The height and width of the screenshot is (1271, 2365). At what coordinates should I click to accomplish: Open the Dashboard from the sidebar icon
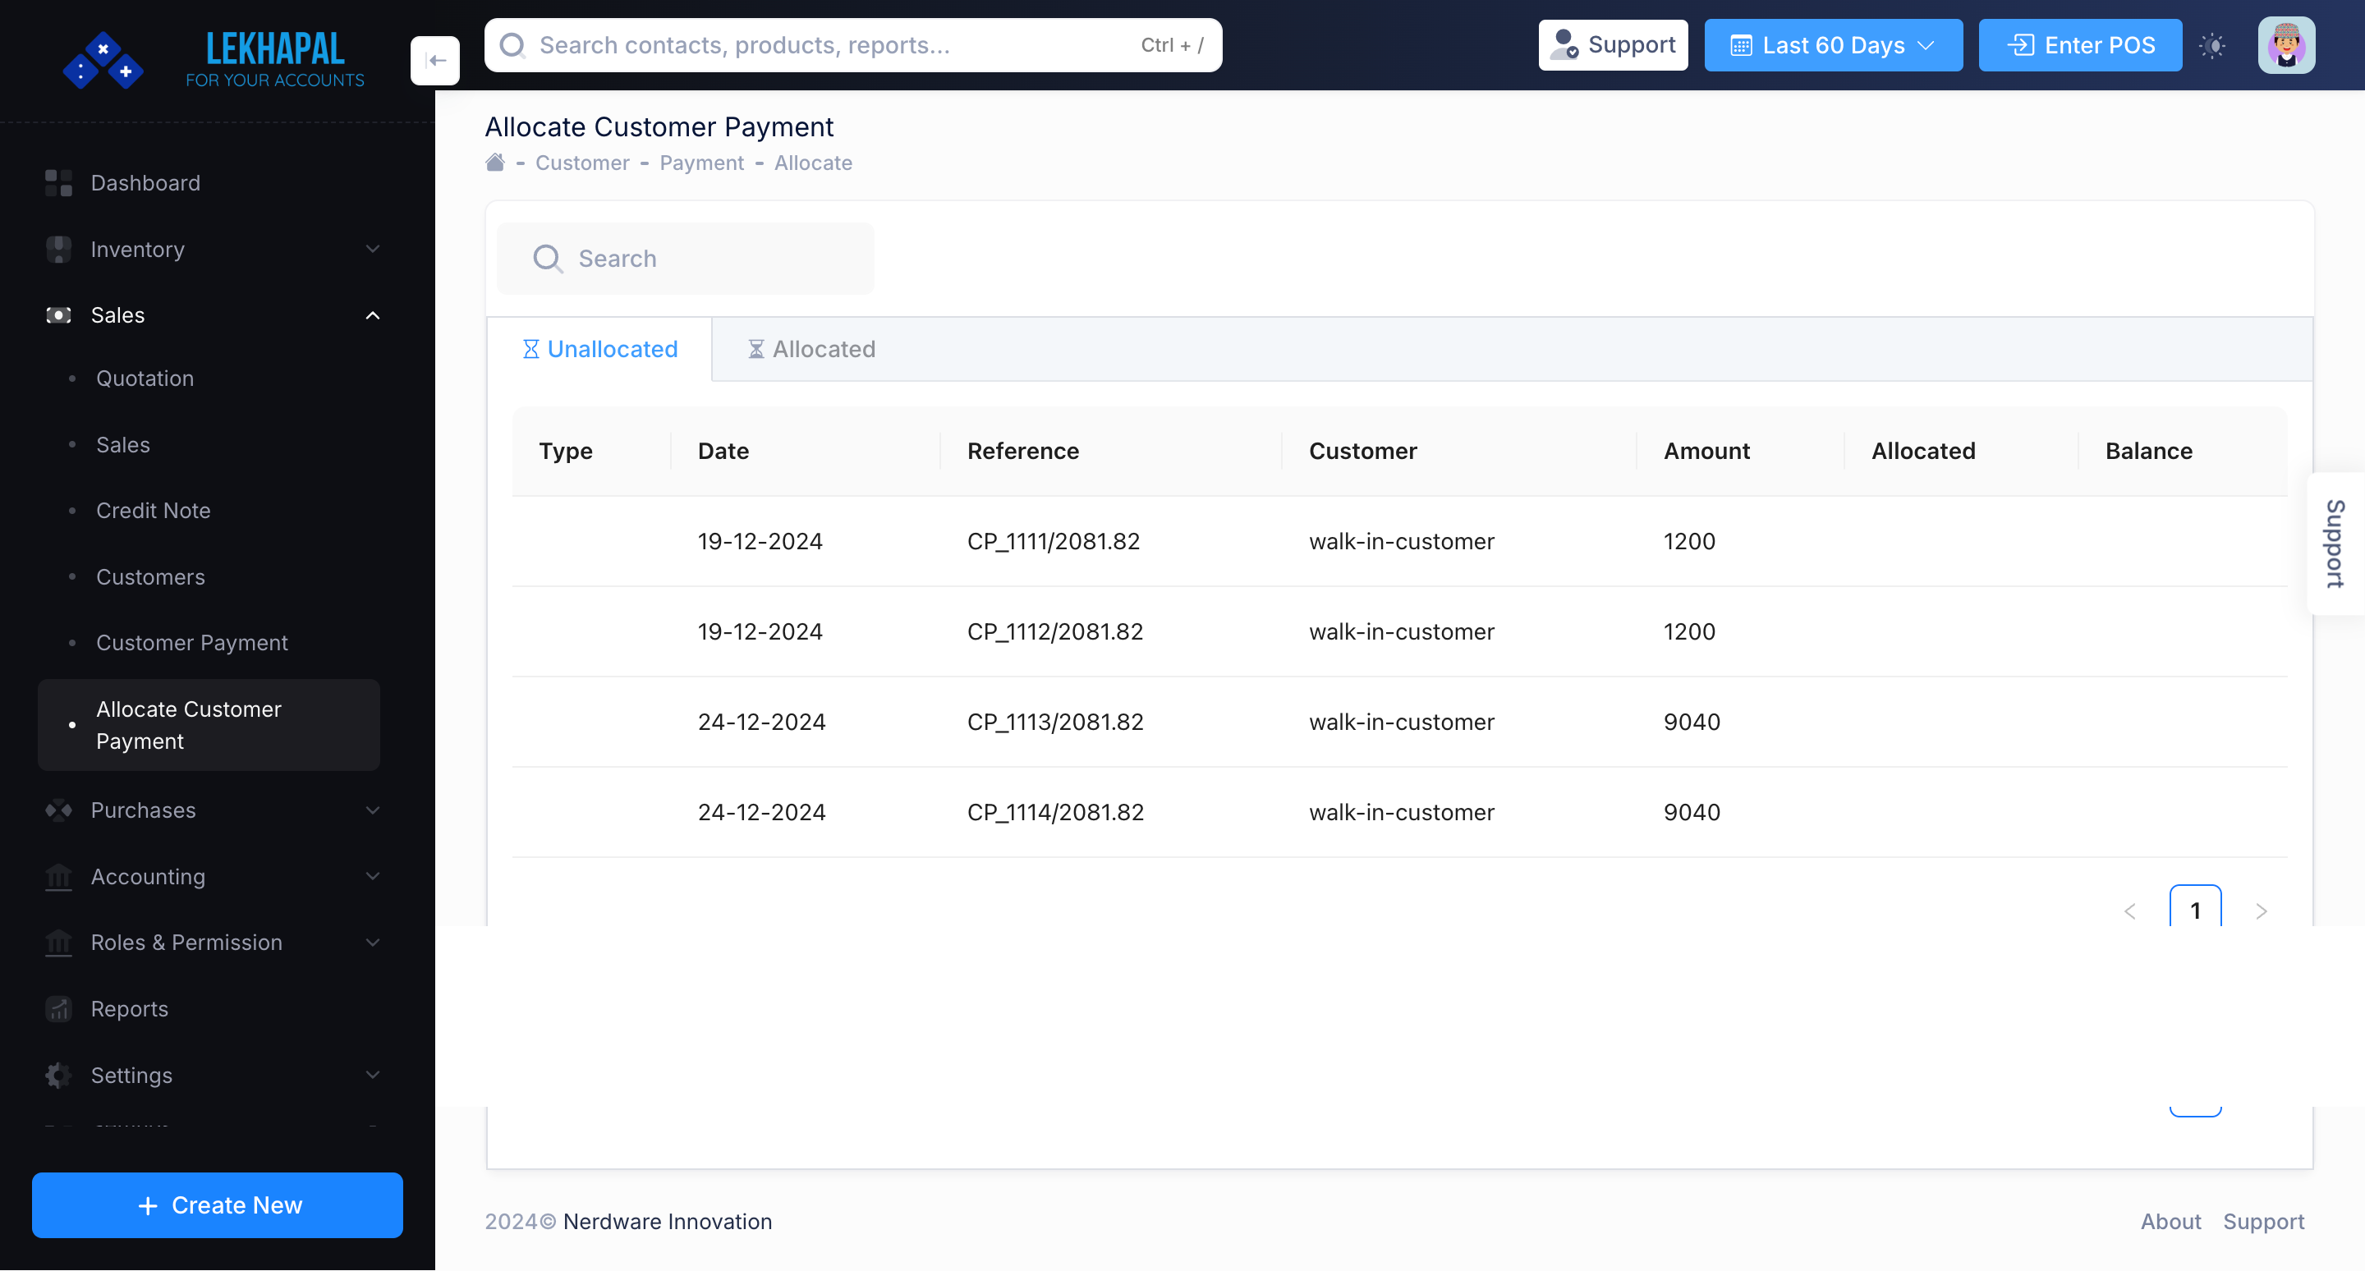(57, 182)
